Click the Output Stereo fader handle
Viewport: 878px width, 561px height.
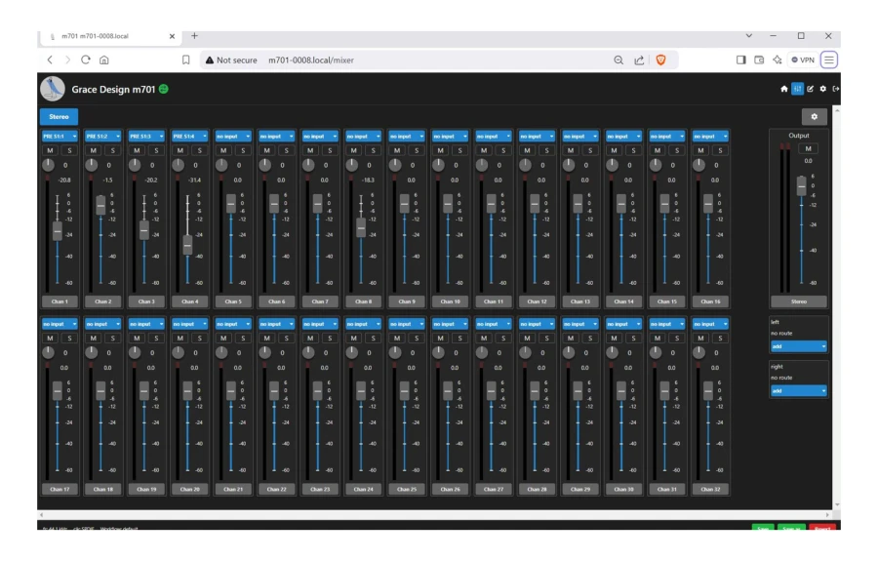pos(801,185)
